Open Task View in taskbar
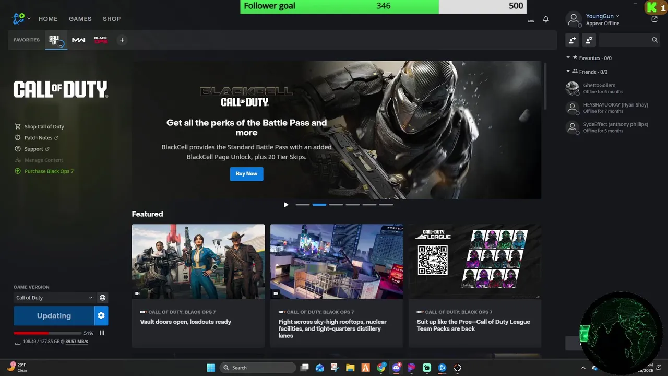Viewport: 668px width, 376px height. tap(305, 368)
